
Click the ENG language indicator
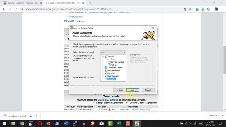click(201, 123)
